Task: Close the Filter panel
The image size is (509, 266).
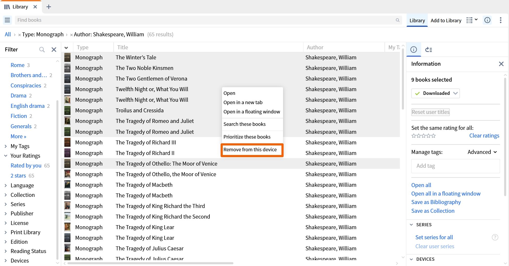Action: point(54,50)
